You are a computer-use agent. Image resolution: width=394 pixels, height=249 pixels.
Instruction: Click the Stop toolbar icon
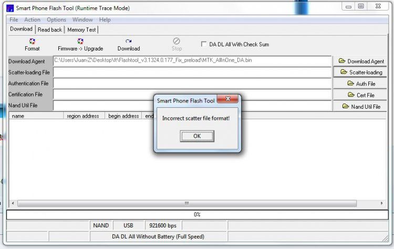coord(177,41)
